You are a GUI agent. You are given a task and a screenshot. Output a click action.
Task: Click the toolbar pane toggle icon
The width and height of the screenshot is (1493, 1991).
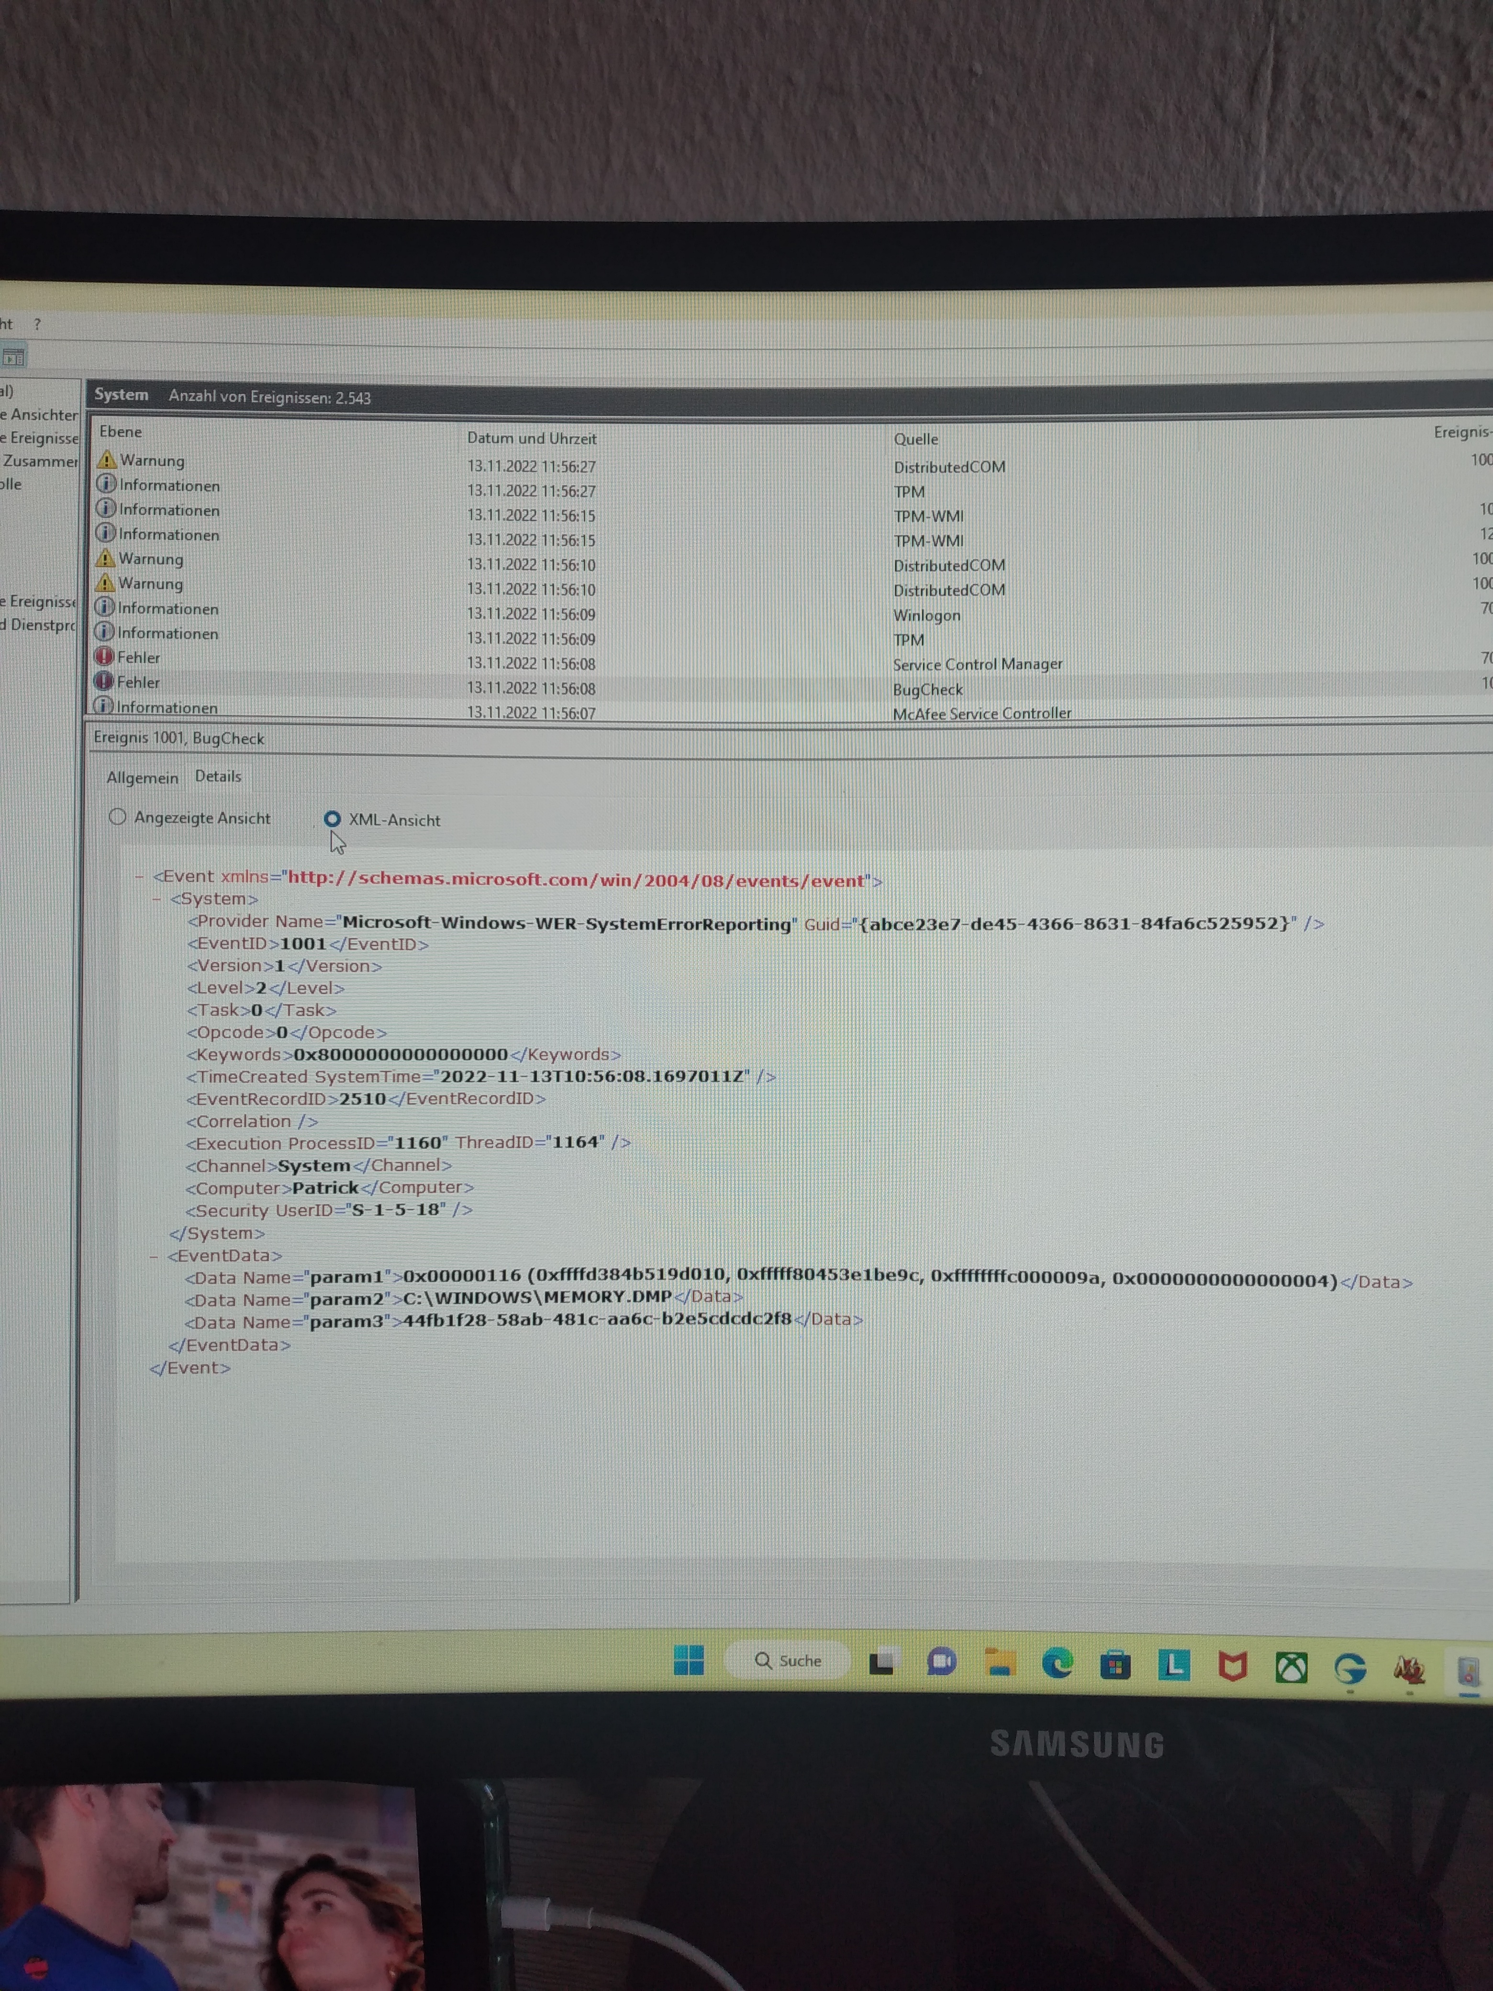(13, 358)
